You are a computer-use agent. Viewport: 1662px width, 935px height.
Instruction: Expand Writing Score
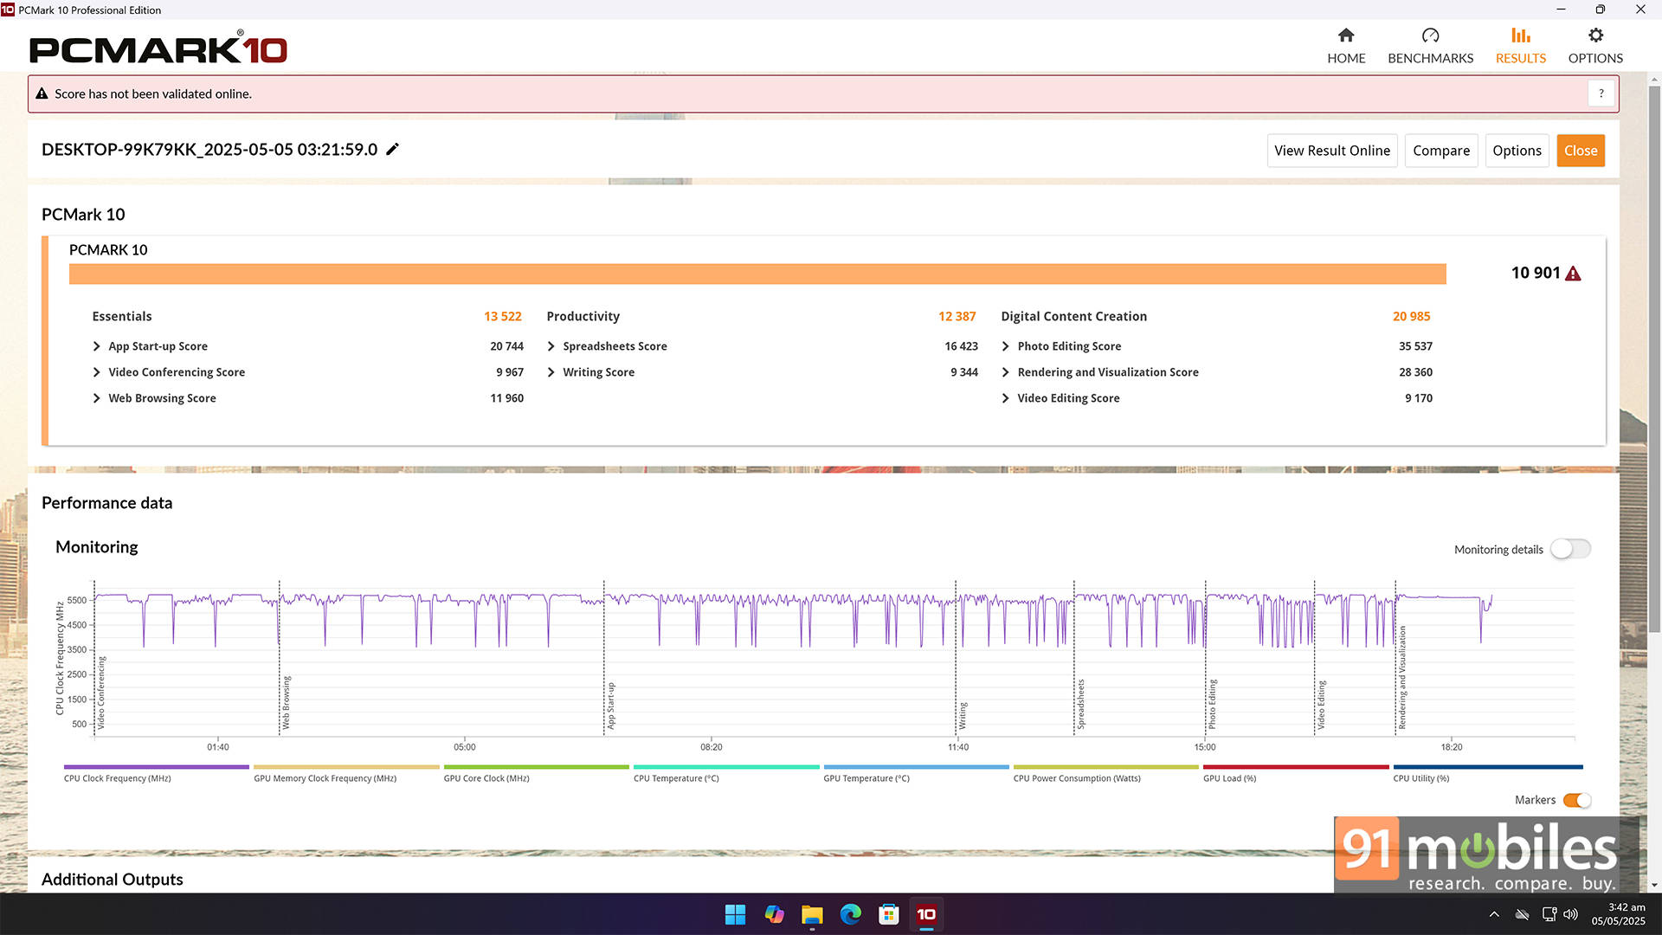(551, 372)
